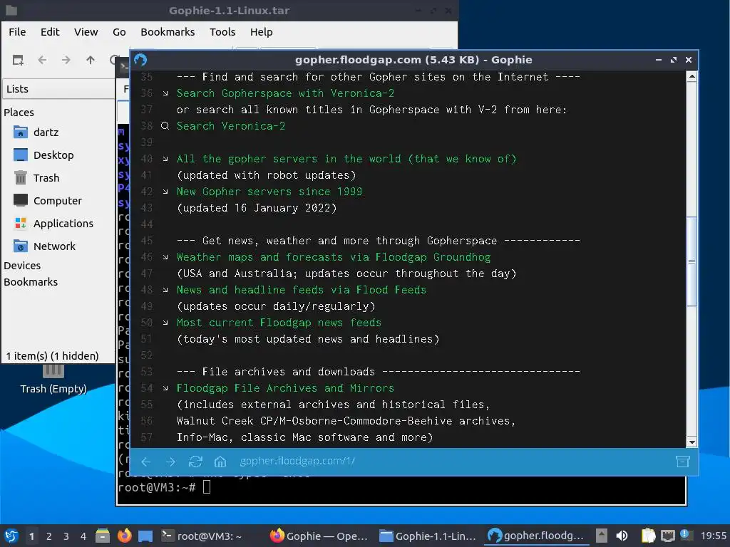
Task: Click up-folder arrow in file manager toolbar
Action: point(91,60)
